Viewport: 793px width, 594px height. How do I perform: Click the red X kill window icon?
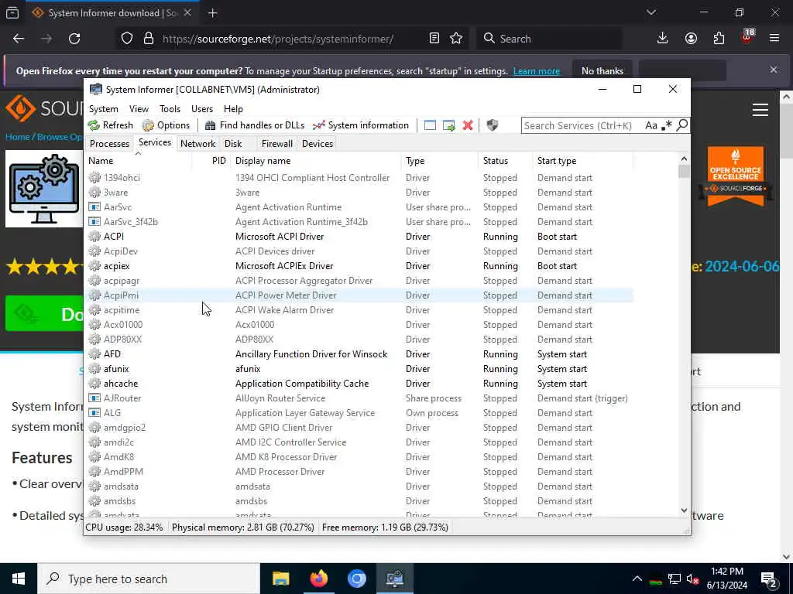click(x=468, y=125)
